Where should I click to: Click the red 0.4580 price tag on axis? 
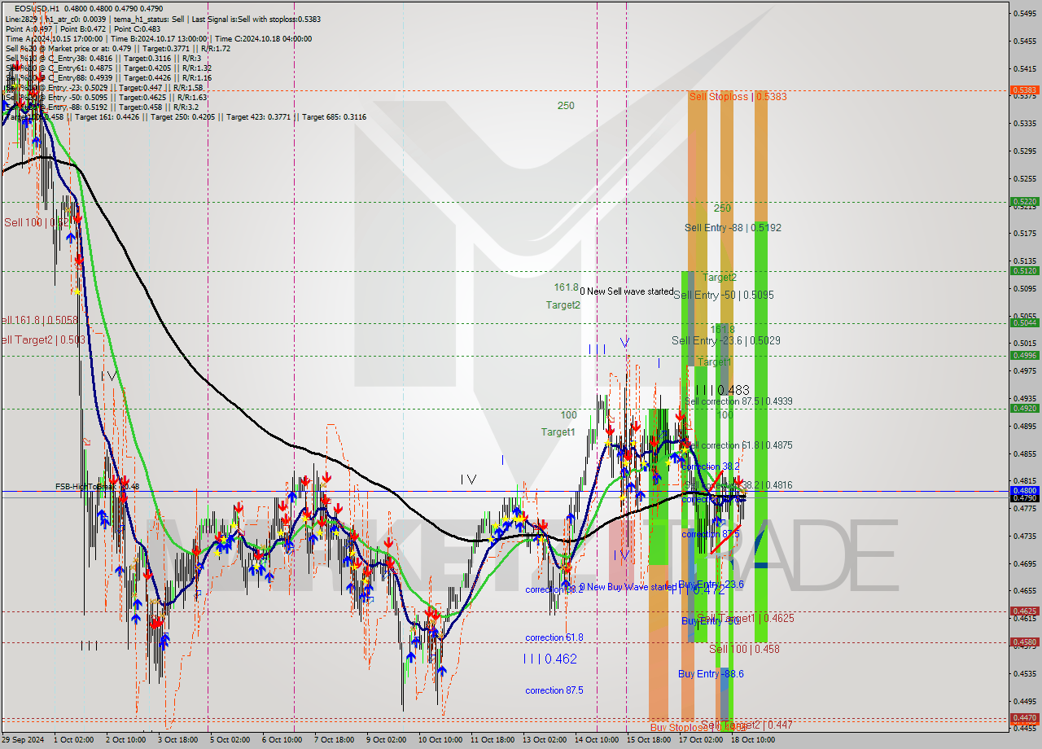tap(1023, 642)
